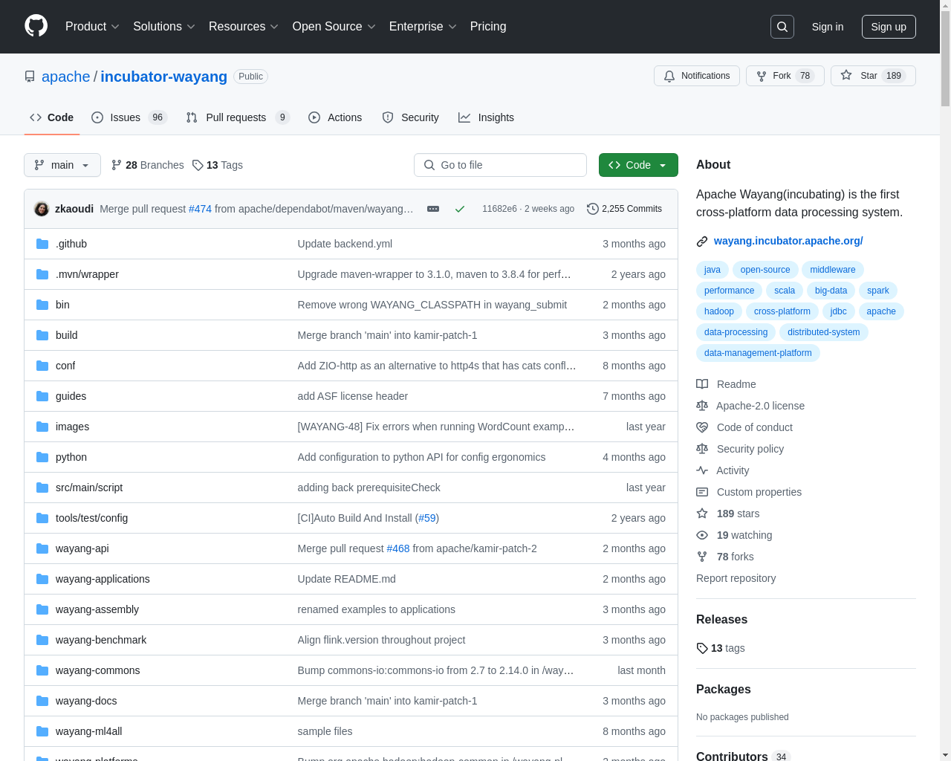The width and height of the screenshot is (951, 761).
Task: Open the main branch selector dropdown
Action: coord(62,165)
